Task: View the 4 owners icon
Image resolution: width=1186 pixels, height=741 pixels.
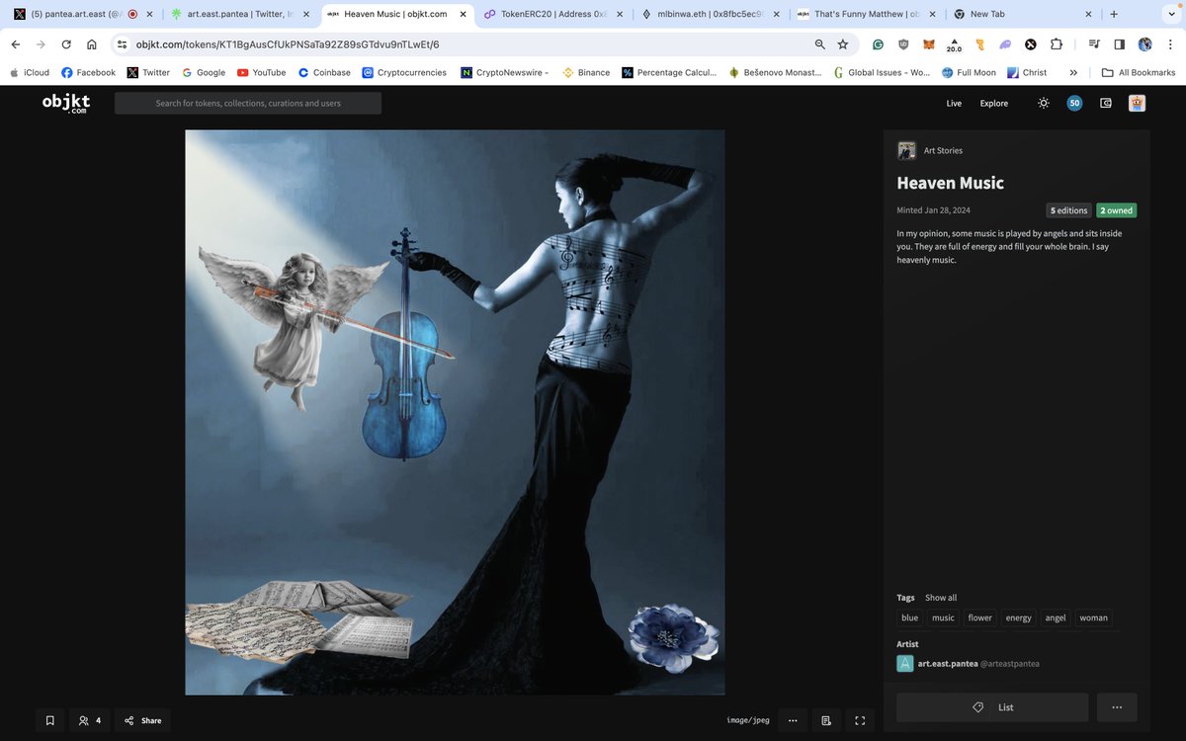Action: (x=89, y=720)
